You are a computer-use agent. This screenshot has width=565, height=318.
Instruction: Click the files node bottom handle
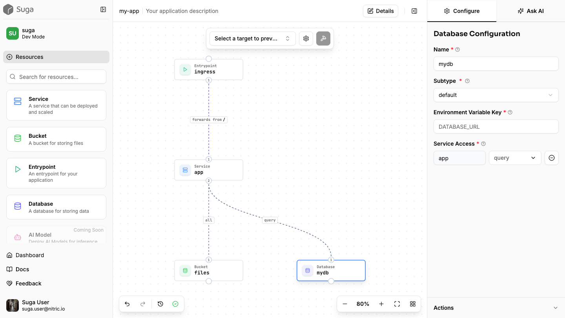pyautogui.click(x=209, y=281)
